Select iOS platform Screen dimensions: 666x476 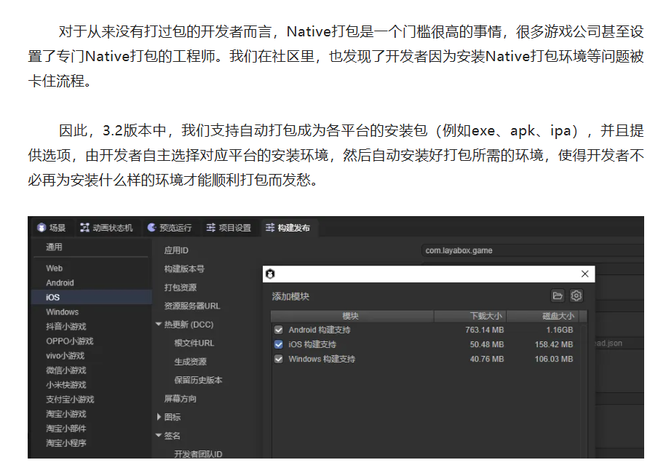click(92, 297)
